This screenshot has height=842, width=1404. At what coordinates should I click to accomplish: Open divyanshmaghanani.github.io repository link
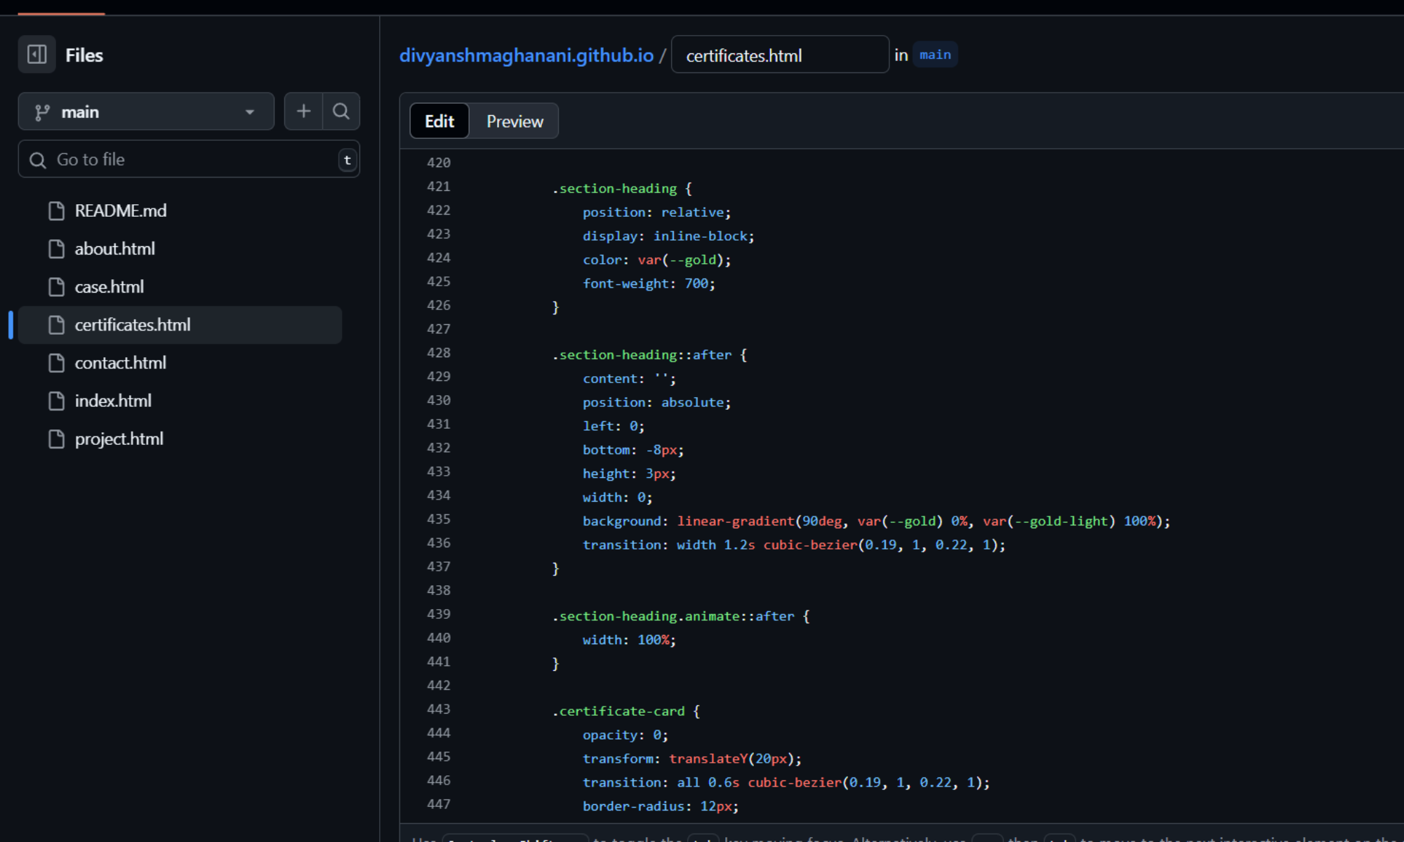[x=526, y=55]
